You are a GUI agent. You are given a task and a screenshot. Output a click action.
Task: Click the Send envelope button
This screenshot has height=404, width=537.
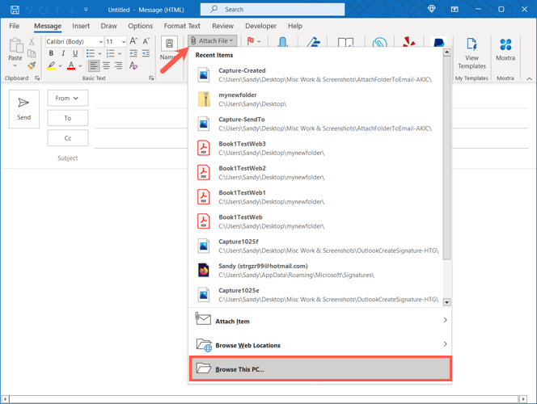click(x=24, y=108)
